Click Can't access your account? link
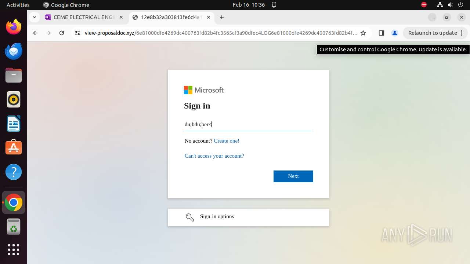470x264 pixels. (x=214, y=156)
